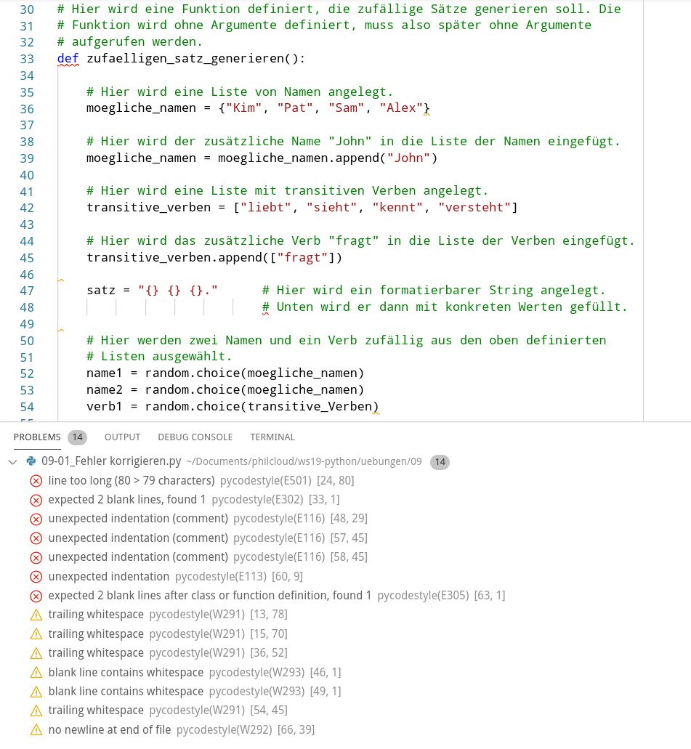The width and height of the screenshot is (691, 749).
Task: Click the error icon for line too long E501
Action: coord(36,481)
